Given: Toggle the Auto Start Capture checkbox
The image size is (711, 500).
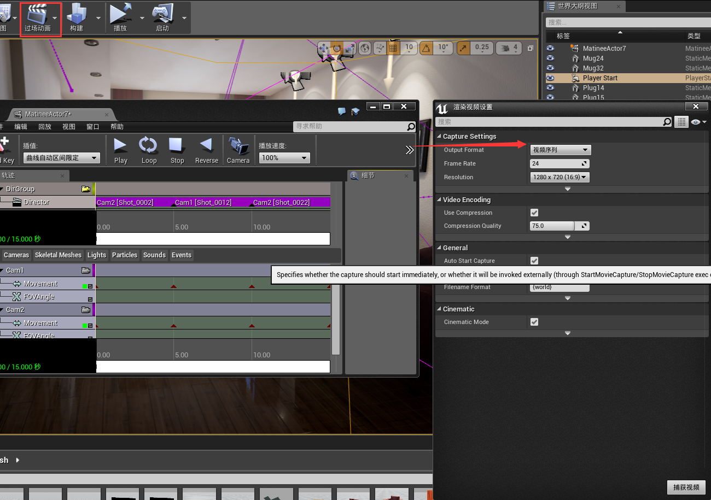Looking at the screenshot, I should 534,261.
